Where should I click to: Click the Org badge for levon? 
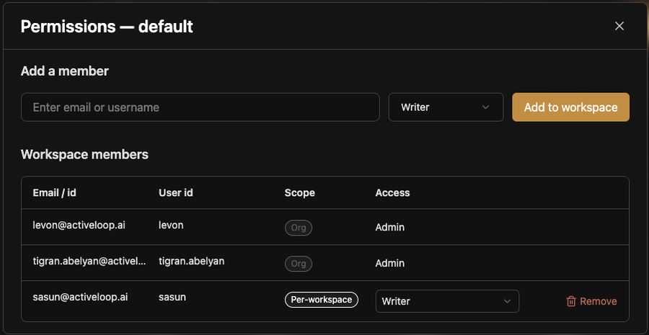pyautogui.click(x=299, y=228)
